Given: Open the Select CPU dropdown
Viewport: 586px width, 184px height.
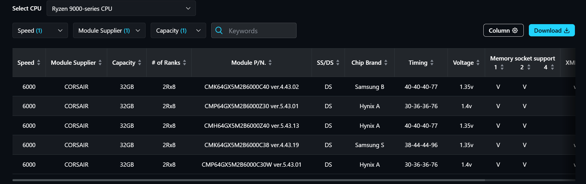Looking at the screenshot, I should click(x=121, y=9).
